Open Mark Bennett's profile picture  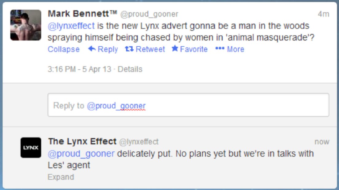coord(26,25)
